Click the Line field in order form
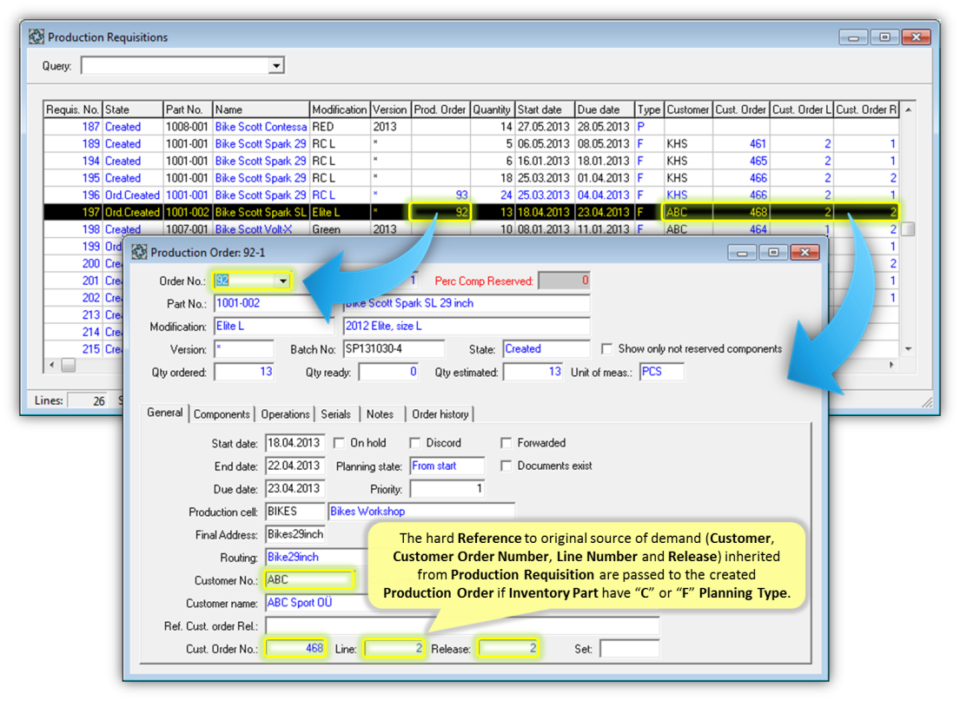This screenshot has width=960, height=701. click(394, 648)
